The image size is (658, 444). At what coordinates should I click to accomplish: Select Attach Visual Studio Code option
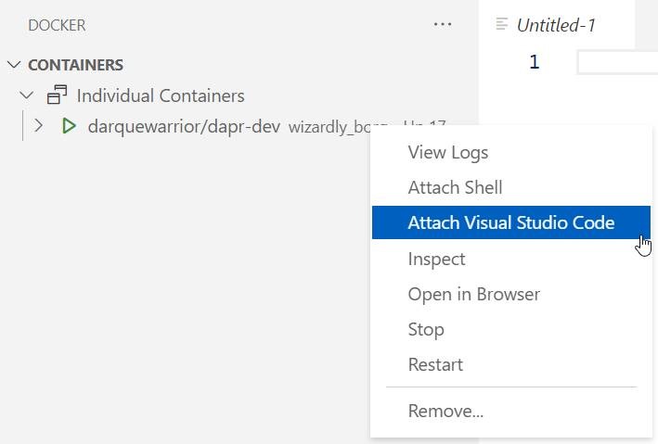511,222
